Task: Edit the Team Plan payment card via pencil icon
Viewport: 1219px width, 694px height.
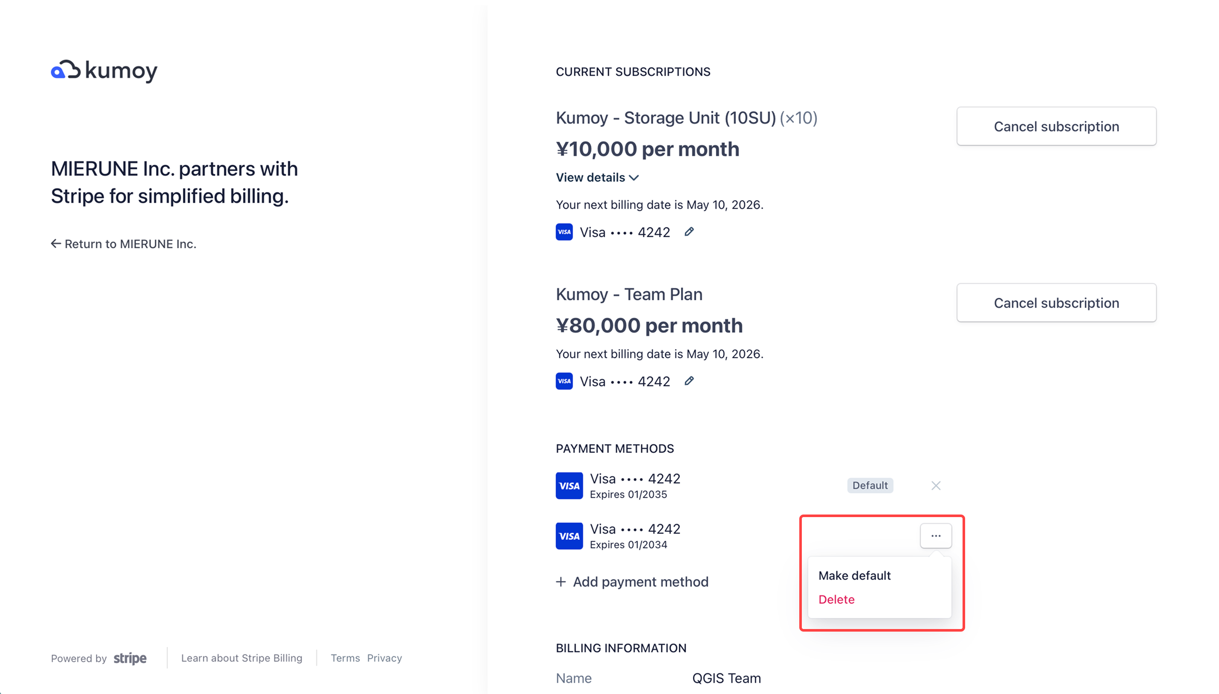Action: 689,380
